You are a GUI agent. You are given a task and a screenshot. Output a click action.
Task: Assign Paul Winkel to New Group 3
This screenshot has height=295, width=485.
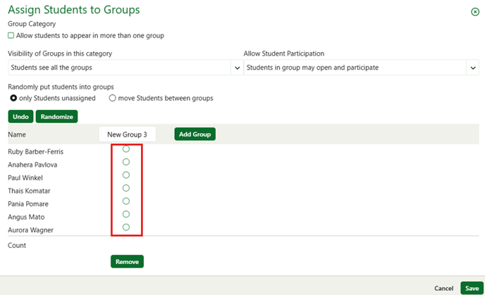click(126, 175)
